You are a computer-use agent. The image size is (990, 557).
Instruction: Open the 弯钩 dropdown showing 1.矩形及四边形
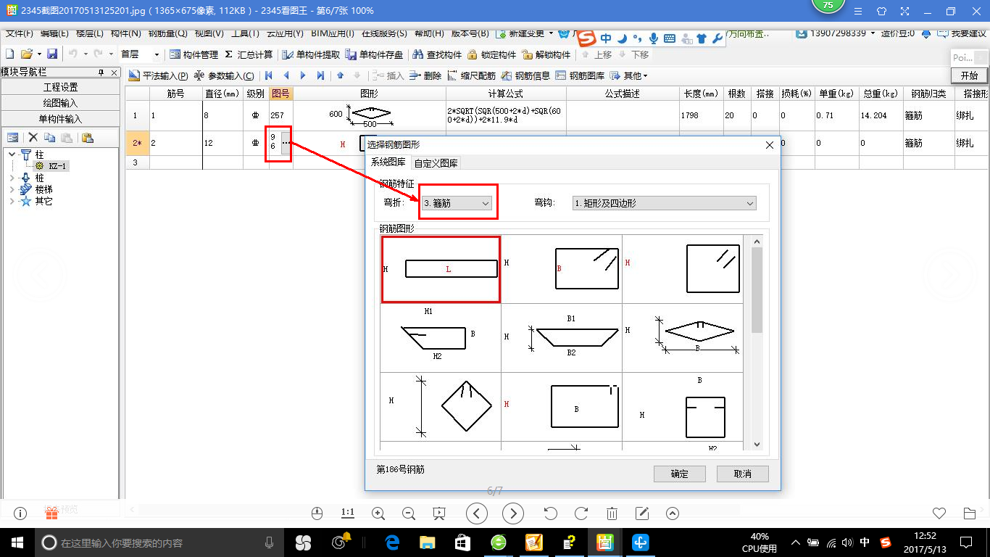pos(665,204)
